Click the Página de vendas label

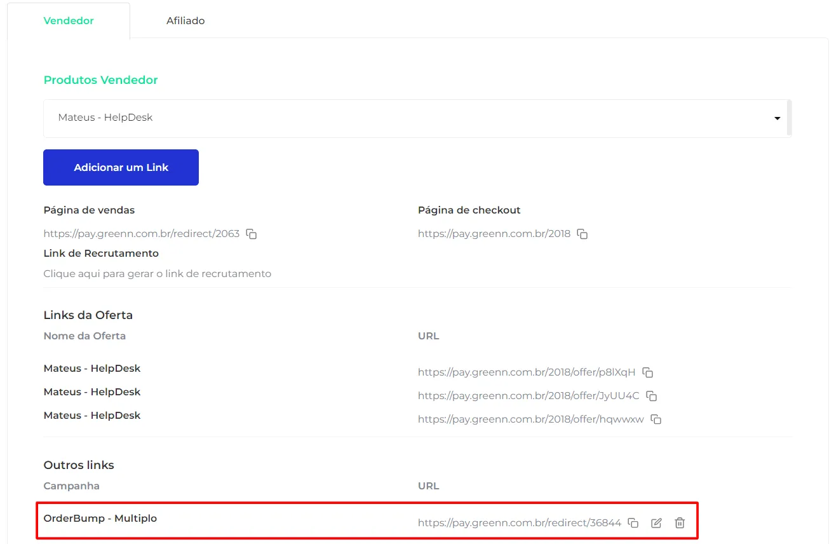[90, 210]
